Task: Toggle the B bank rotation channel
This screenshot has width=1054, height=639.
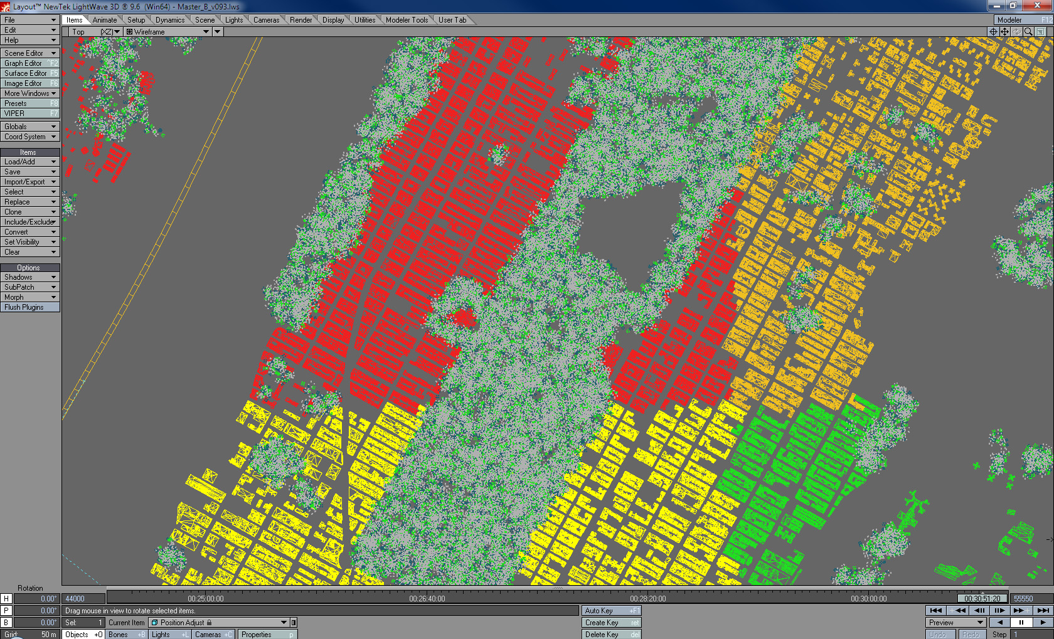Action: 6,622
